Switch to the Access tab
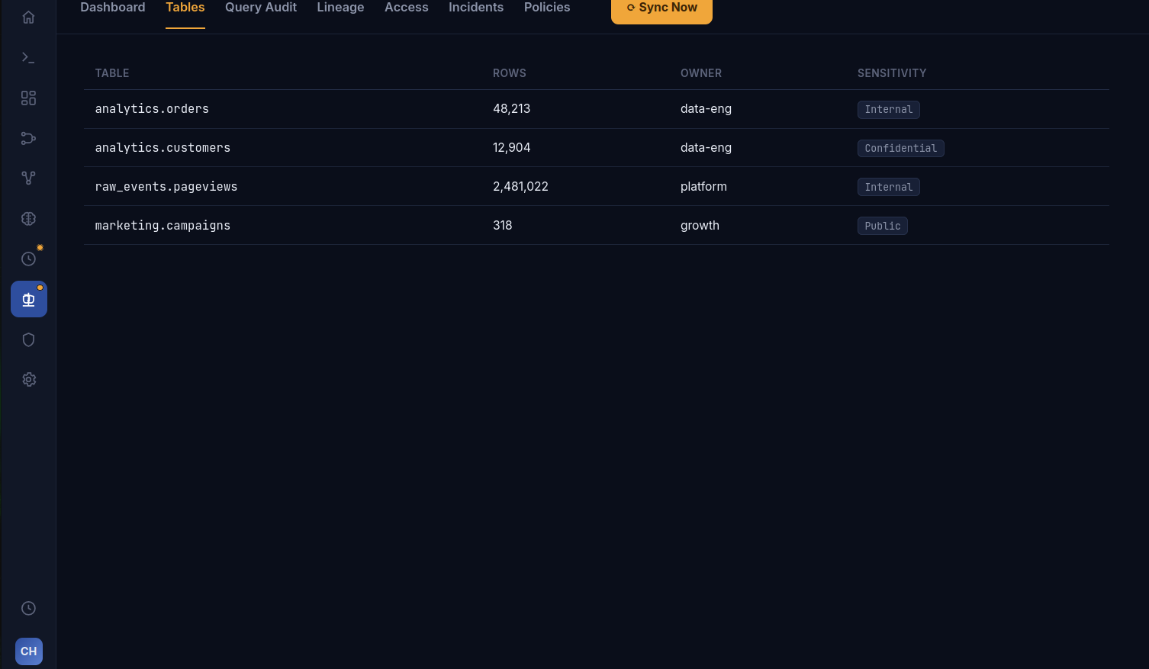 pyautogui.click(x=407, y=8)
